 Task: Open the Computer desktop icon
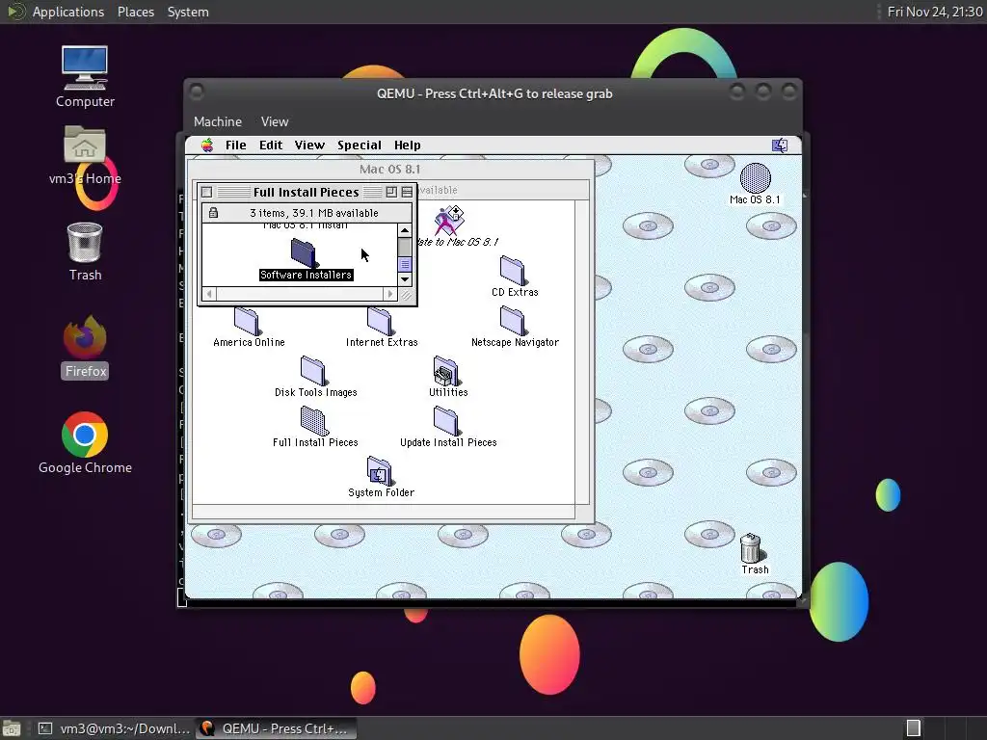click(85, 76)
